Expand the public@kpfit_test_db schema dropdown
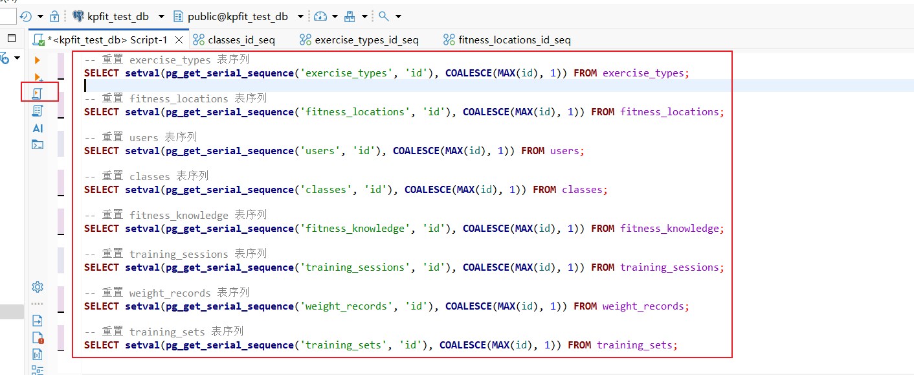914x375 pixels. [300, 16]
